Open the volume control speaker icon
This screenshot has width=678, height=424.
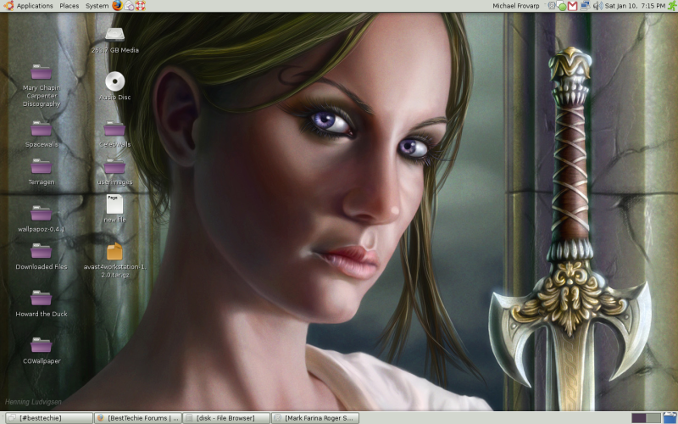(x=597, y=6)
